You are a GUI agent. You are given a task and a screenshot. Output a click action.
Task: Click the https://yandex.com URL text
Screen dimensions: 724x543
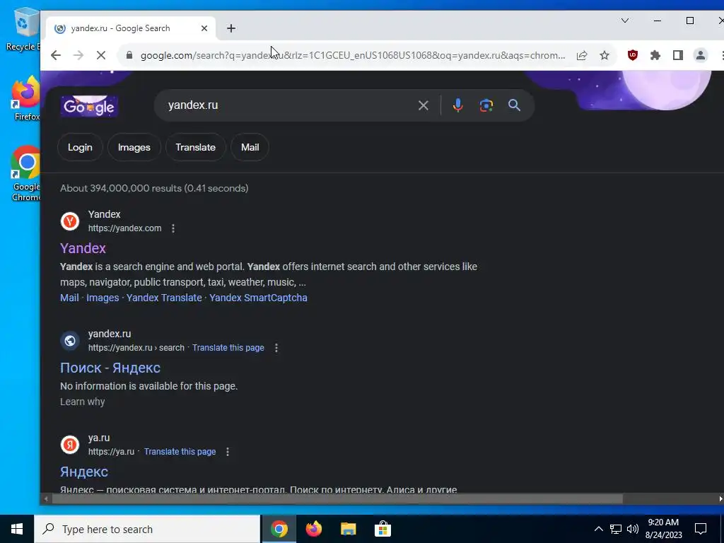[124, 228]
